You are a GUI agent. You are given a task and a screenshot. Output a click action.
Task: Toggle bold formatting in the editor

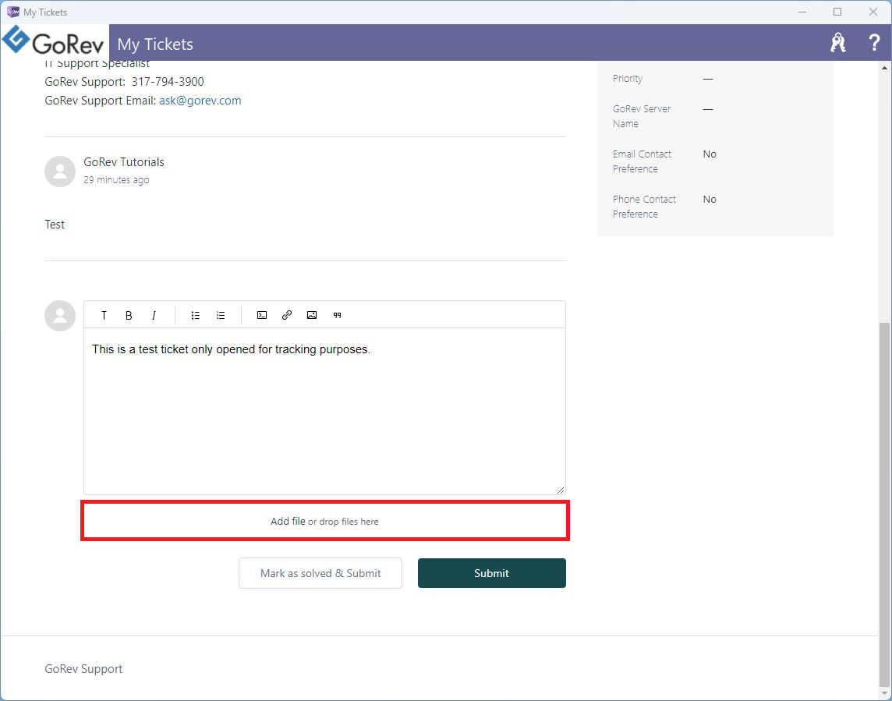pos(129,315)
